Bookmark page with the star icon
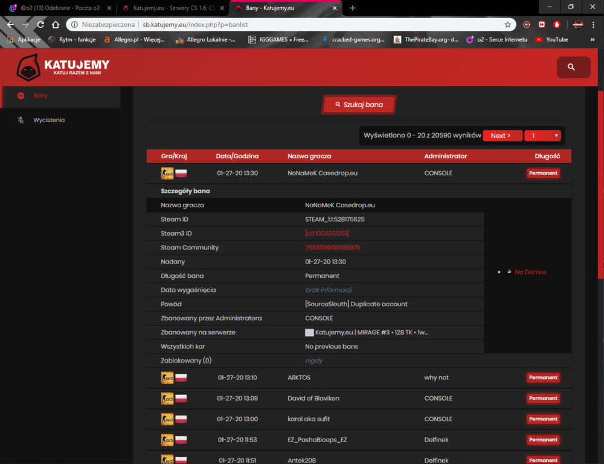 [x=508, y=25]
